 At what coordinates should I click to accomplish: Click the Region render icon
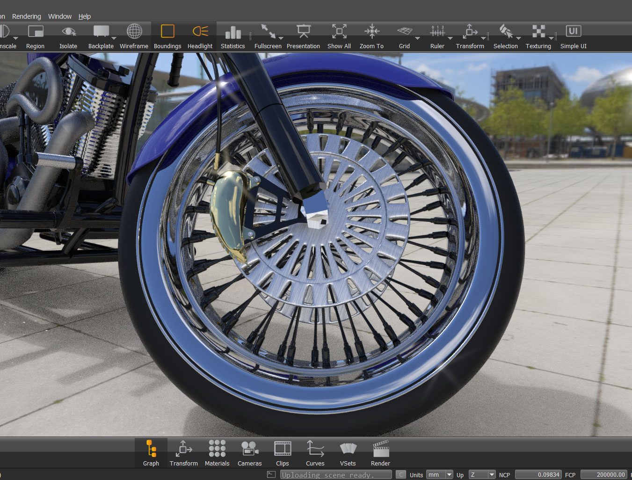point(36,32)
